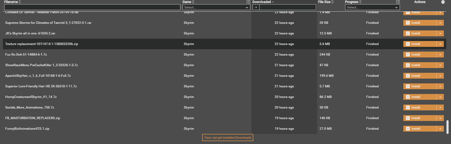Sort downloads by File Size
The height and width of the screenshot is (144, 451).
[332, 2]
